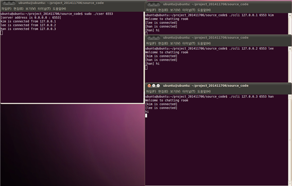Viewport: 292px width, 186px height.
Task: Open 파일(F) menu in server terminal window
Action: pyautogui.click(x=6, y=9)
